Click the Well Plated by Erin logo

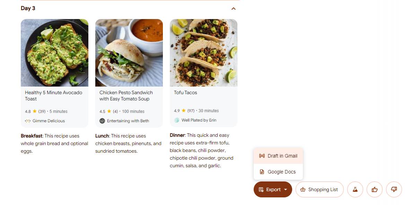[x=177, y=120]
